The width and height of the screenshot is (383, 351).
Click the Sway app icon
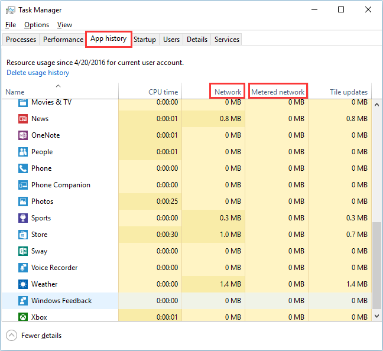(23, 251)
